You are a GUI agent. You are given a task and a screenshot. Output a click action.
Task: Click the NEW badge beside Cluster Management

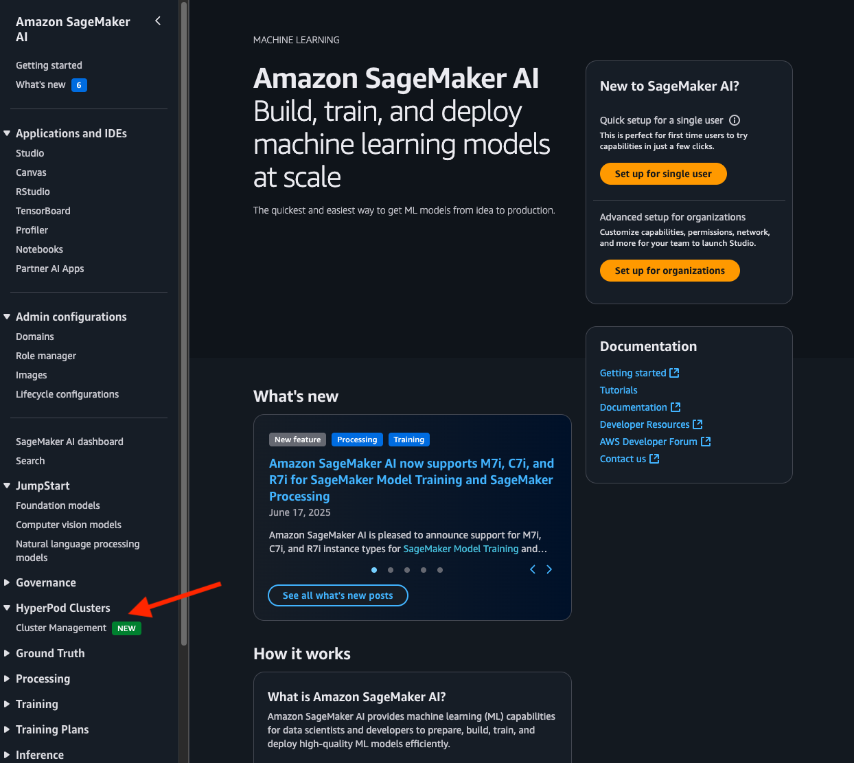(x=126, y=628)
